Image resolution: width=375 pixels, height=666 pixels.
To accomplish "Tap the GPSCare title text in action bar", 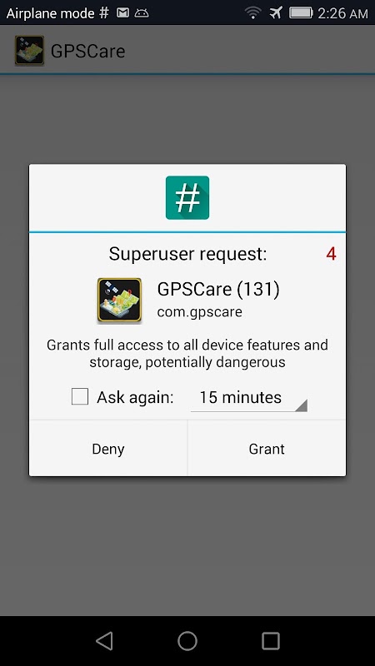I will coord(87,51).
